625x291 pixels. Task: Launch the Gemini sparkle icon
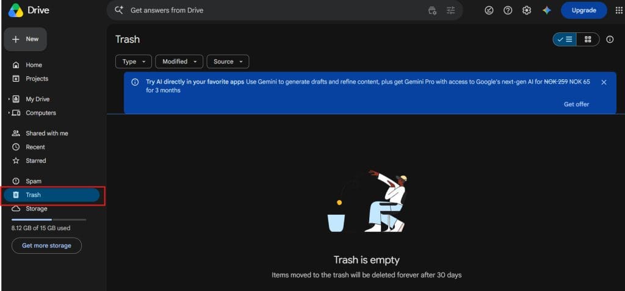click(x=546, y=10)
